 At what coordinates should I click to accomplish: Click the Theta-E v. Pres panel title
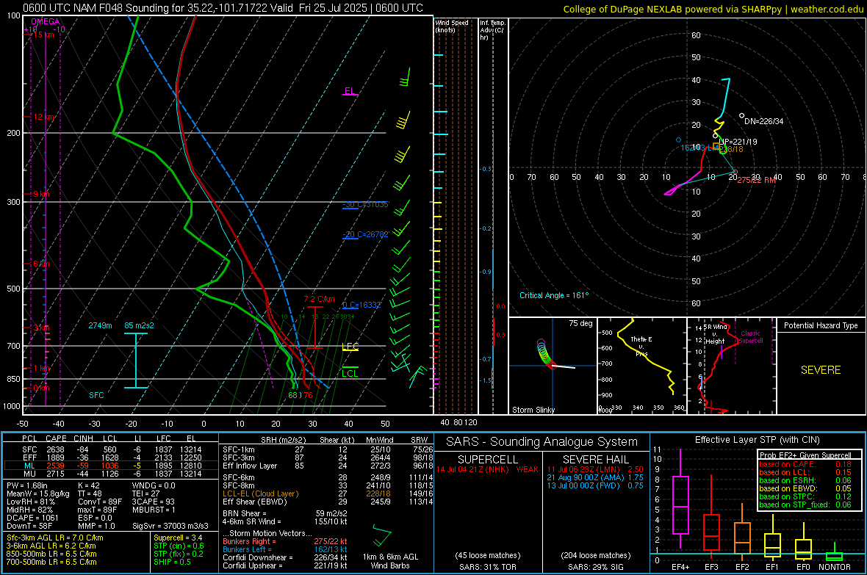(641, 346)
